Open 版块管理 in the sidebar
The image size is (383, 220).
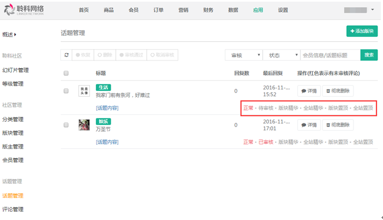(13, 133)
